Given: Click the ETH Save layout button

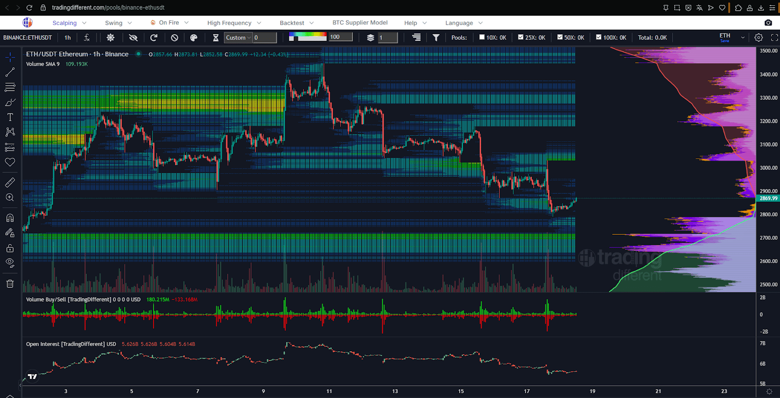Looking at the screenshot, I should coord(725,38).
